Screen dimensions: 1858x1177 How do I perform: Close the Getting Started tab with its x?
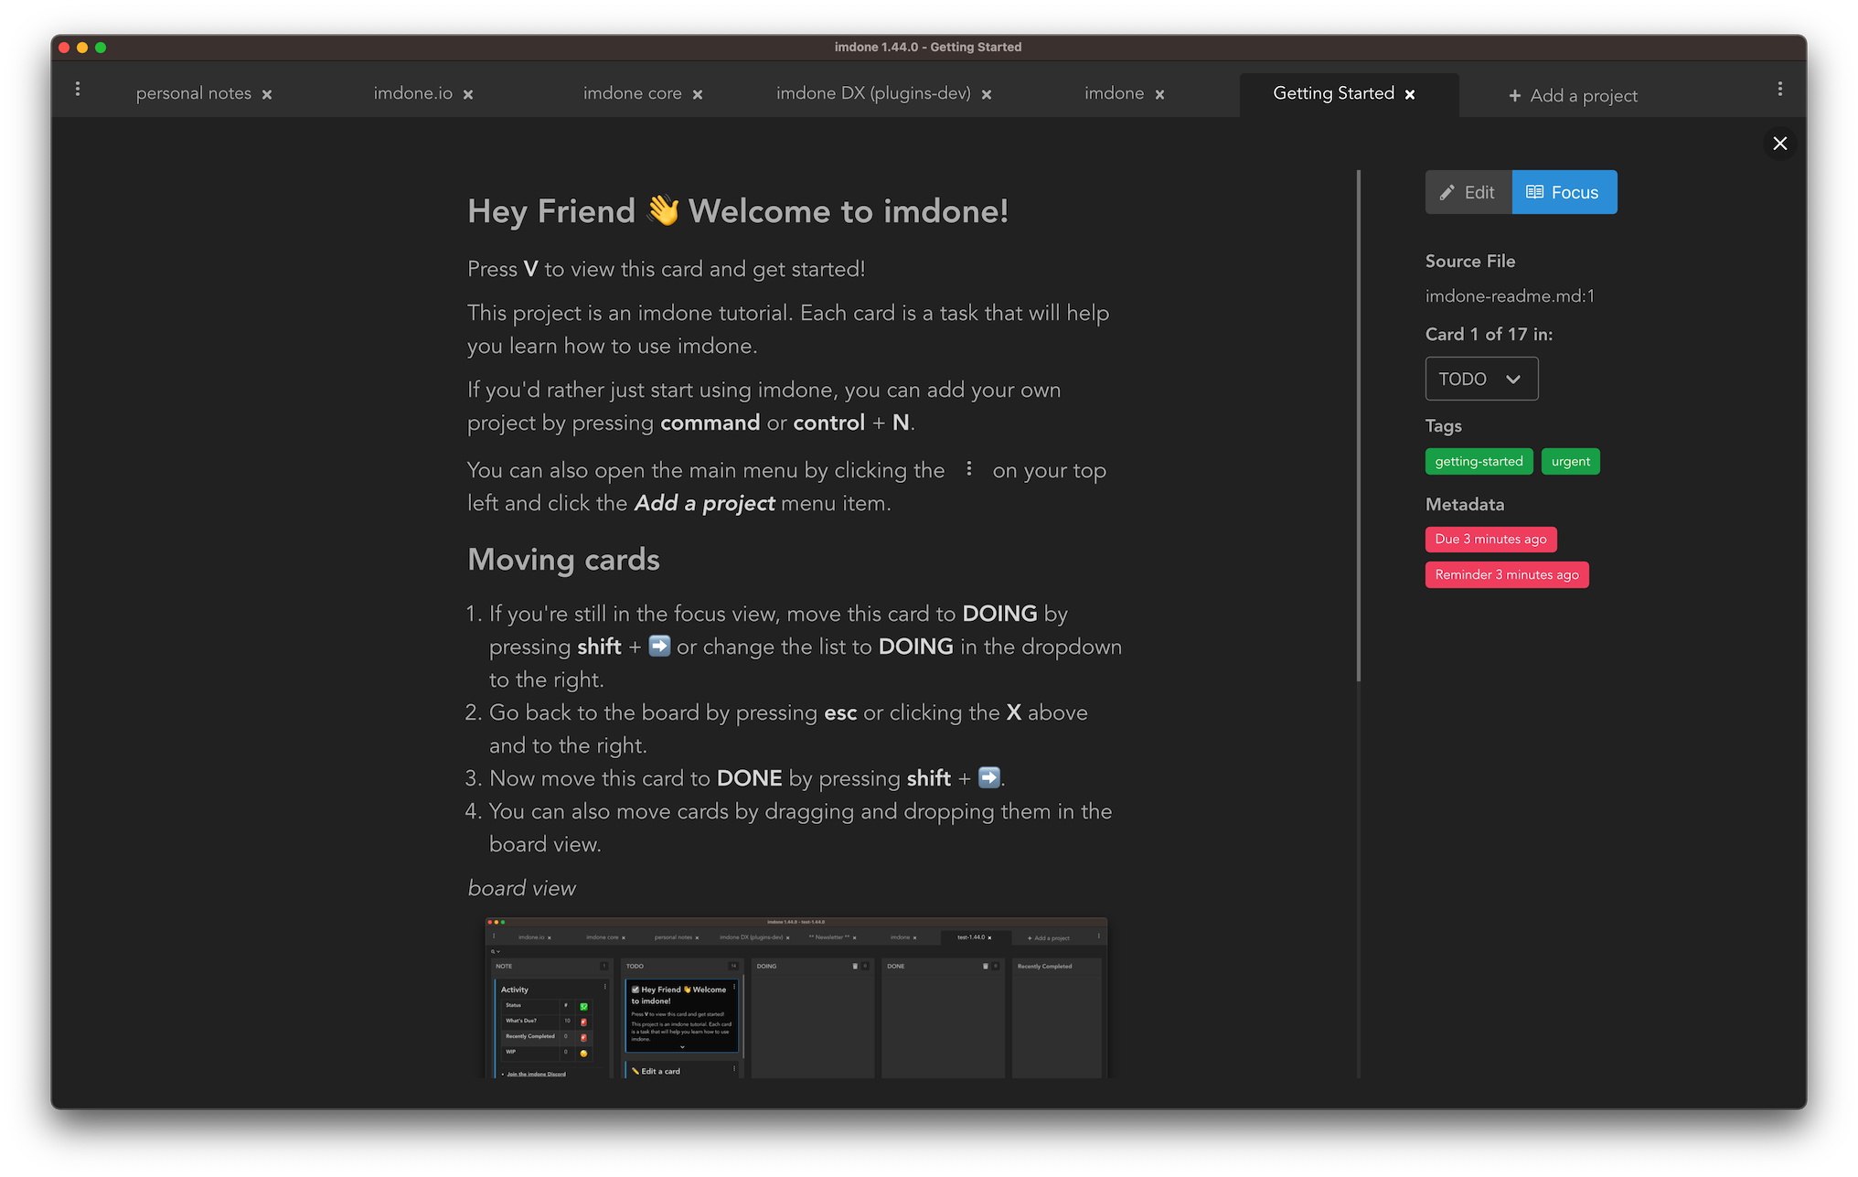click(x=1410, y=94)
